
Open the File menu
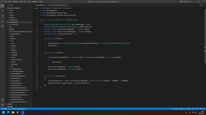[6, 2]
